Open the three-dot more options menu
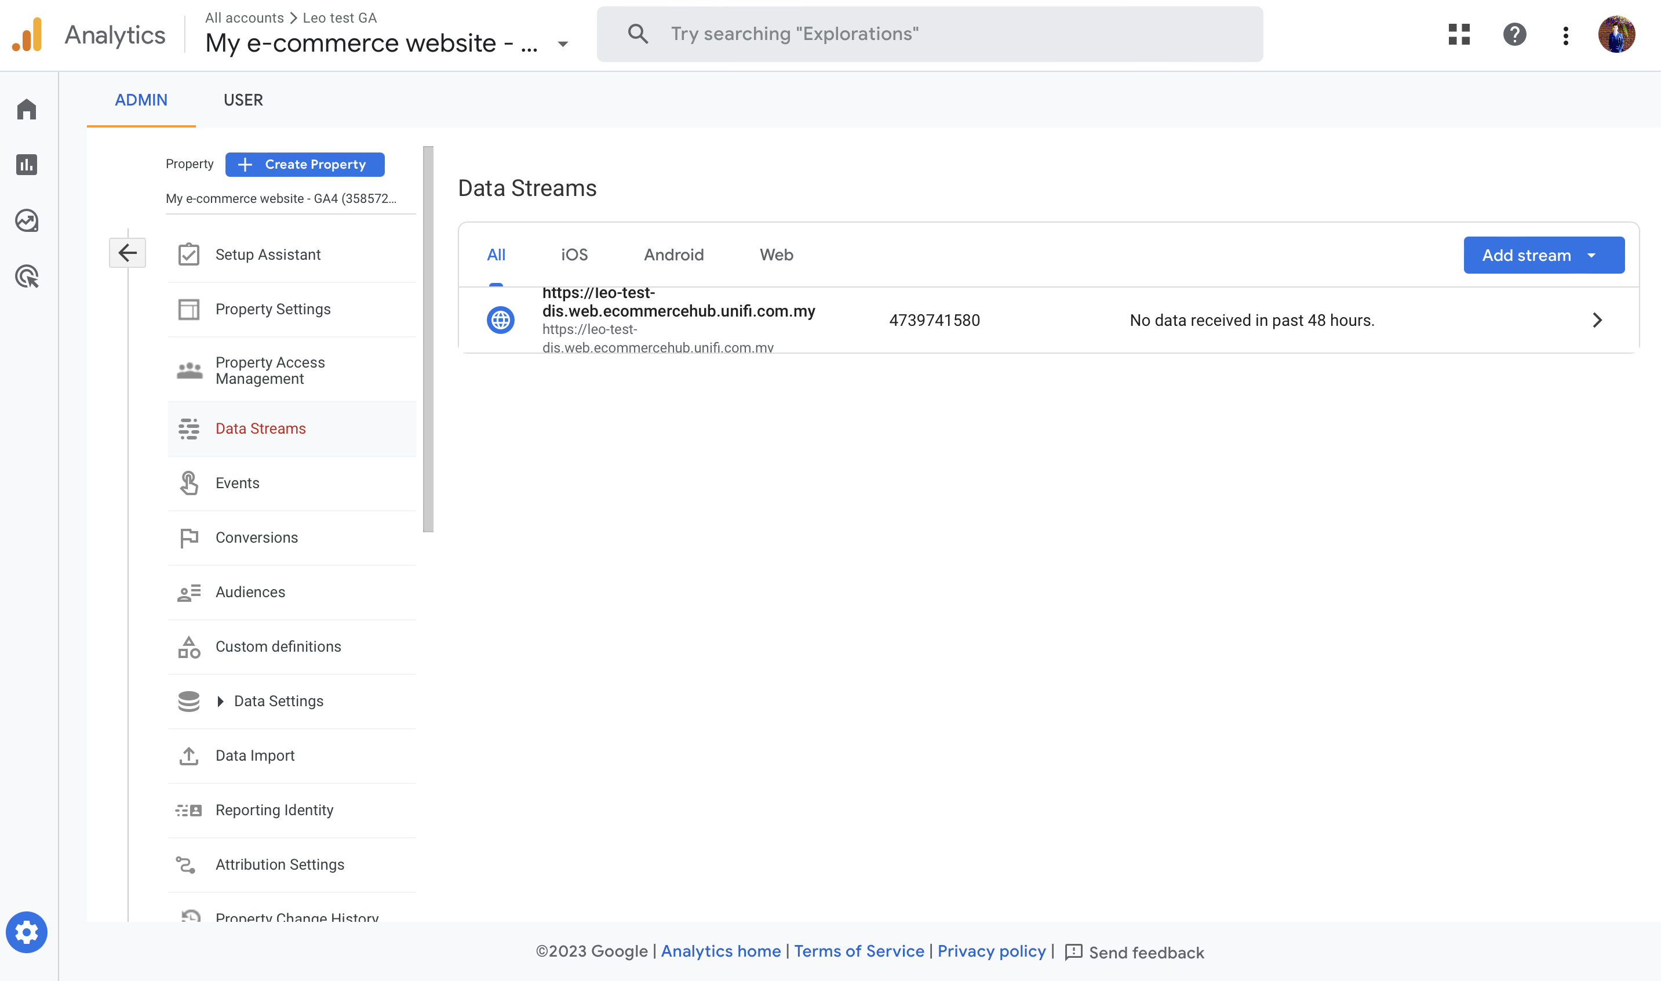 click(1565, 35)
